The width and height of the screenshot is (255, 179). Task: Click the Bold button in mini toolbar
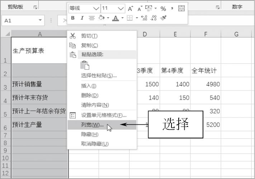[73, 18]
